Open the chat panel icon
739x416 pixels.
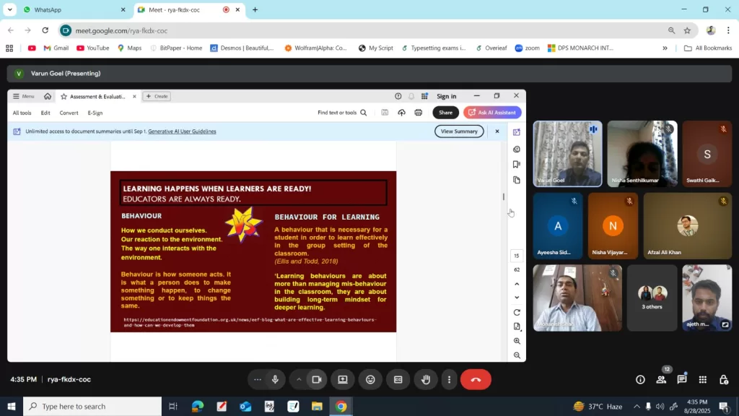point(681,380)
